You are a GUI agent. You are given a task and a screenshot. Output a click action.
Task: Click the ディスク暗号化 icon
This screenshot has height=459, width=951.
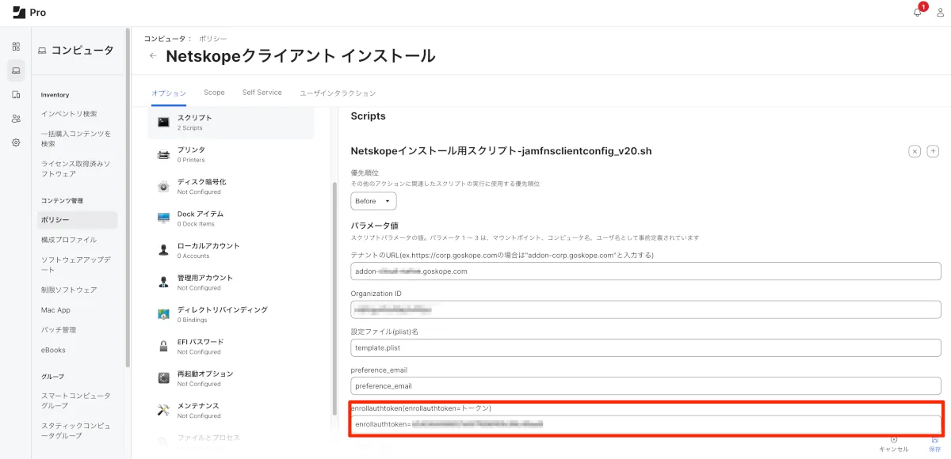(x=163, y=186)
